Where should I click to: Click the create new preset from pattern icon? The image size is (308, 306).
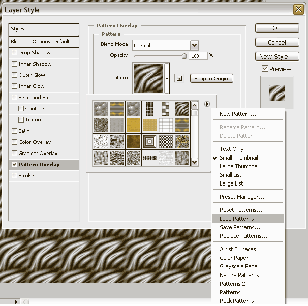[x=178, y=78]
